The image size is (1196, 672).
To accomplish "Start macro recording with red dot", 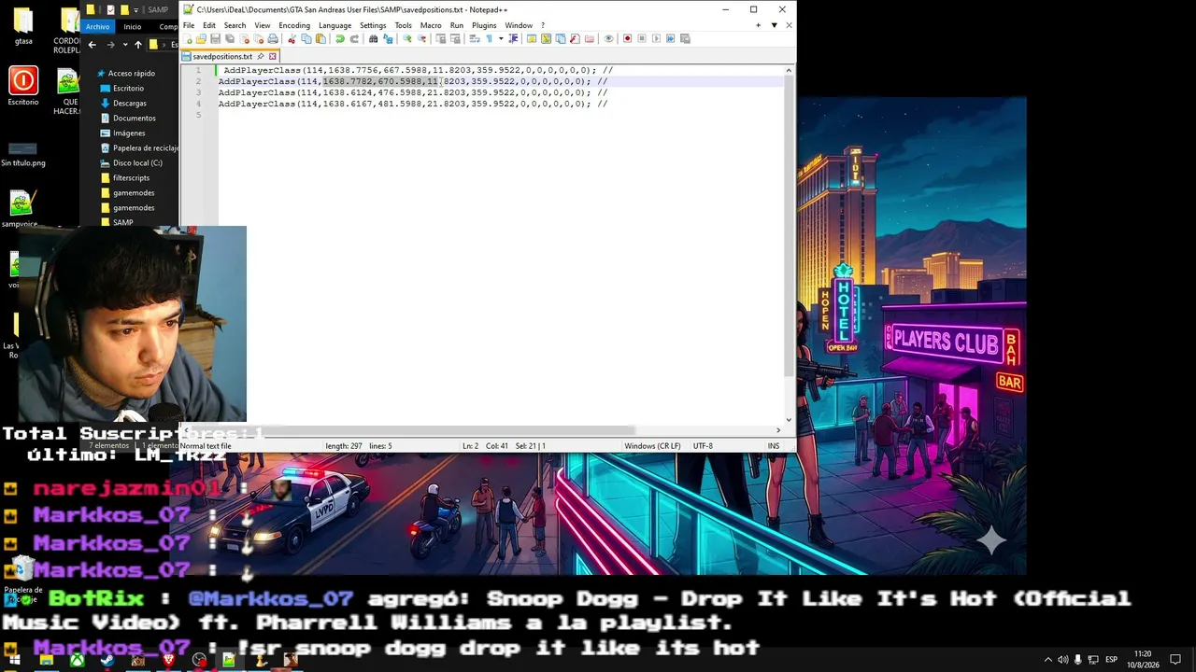I will coord(628,39).
